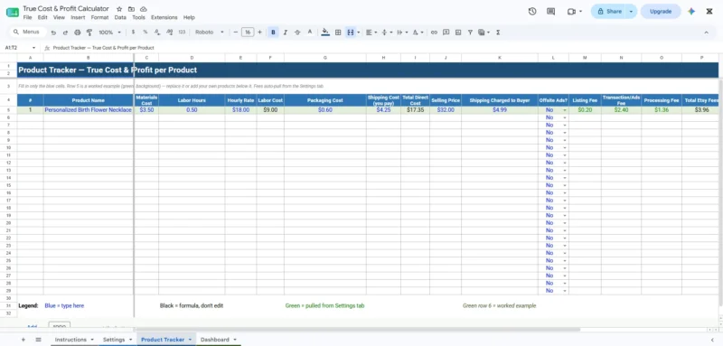Add a new sheet with plus icon
723x346 pixels.
pyautogui.click(x=23, y=340)
